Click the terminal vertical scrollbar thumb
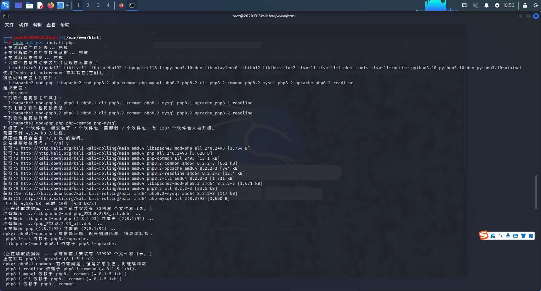The image size is (541, 291). (x=536, y=192)
